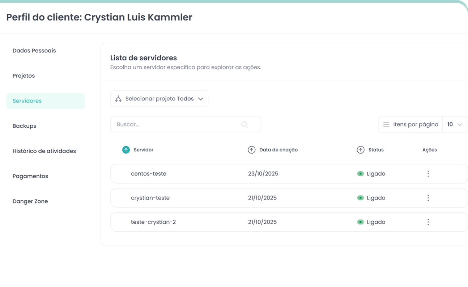Image resolution: width=468 pixels, height=287 pixels.
Task: Open three-dot menu for crystian-teste row
Action: click(x=428, y=198)
